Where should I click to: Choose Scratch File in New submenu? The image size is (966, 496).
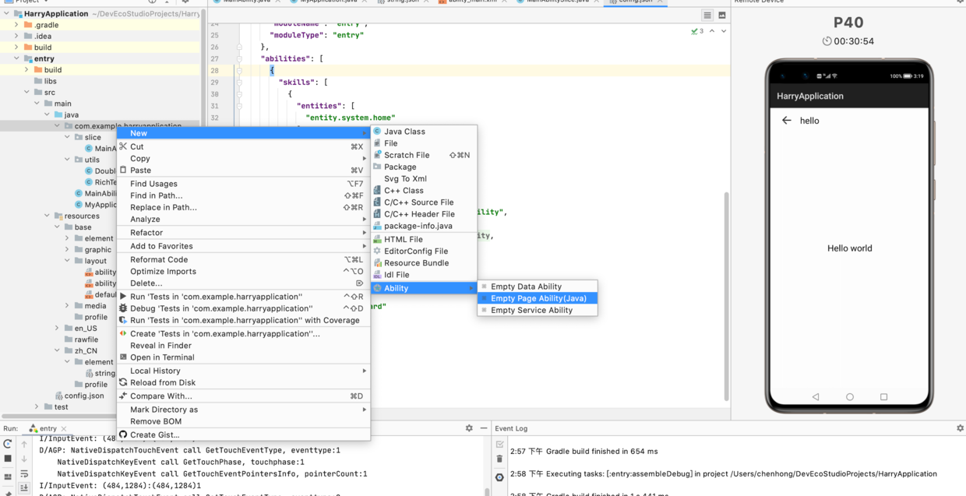click(424, 155)
